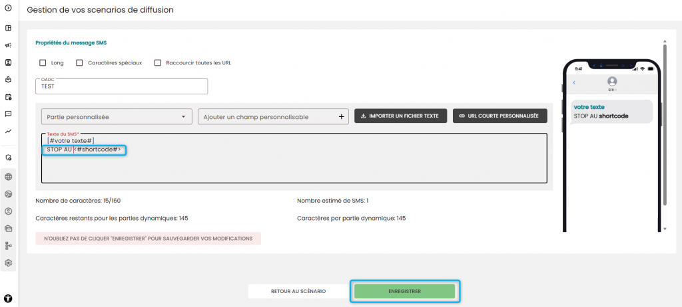Click the Retour au scénario button
This screenshot has width=682, height=307.
[298, 291]
